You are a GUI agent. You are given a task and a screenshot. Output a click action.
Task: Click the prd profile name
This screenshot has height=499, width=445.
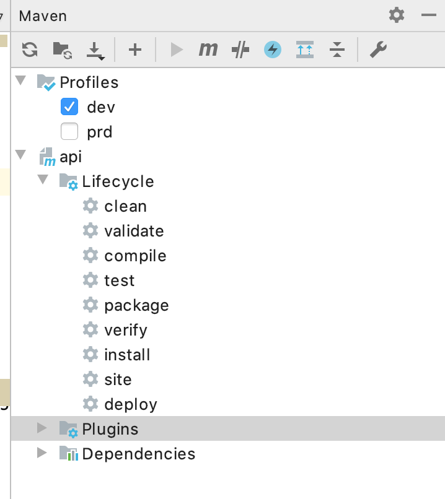[100, 132]
